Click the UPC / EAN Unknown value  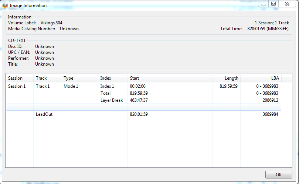(44, 52)
